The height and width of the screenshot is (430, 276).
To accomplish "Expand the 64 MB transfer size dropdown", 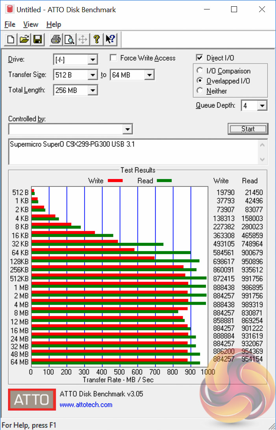I will tap(149, 75).
